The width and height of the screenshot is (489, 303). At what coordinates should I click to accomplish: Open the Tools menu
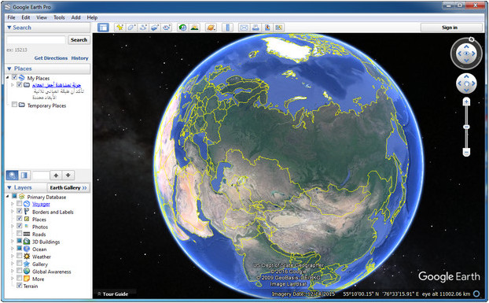(59, 17)
